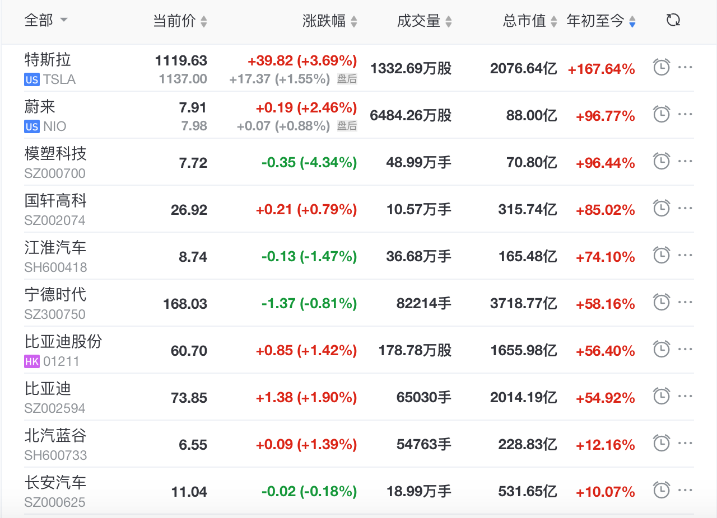
Task: Open the 特斯拉 stock page
Action: pyautogui.click(x=48, y=59)
